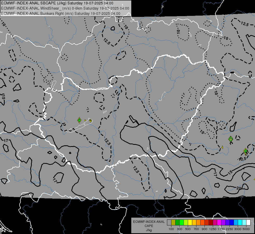Select the bright green CAPE legend swatch
Screen dimensions: 255x234
coord(182,222)
